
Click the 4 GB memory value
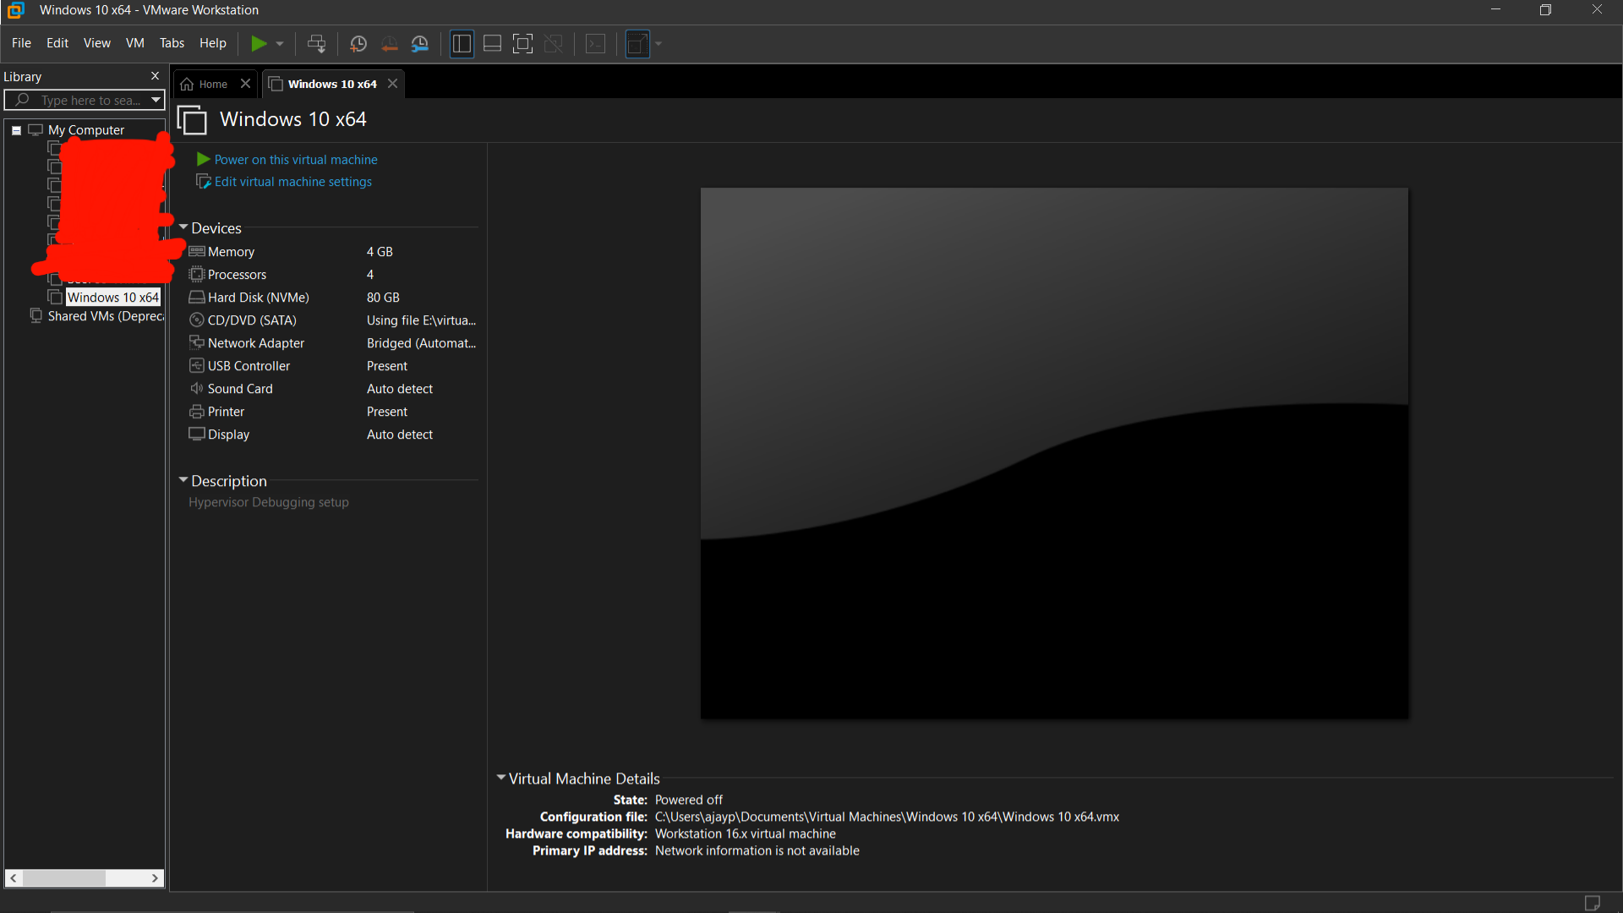pos(380,252)
